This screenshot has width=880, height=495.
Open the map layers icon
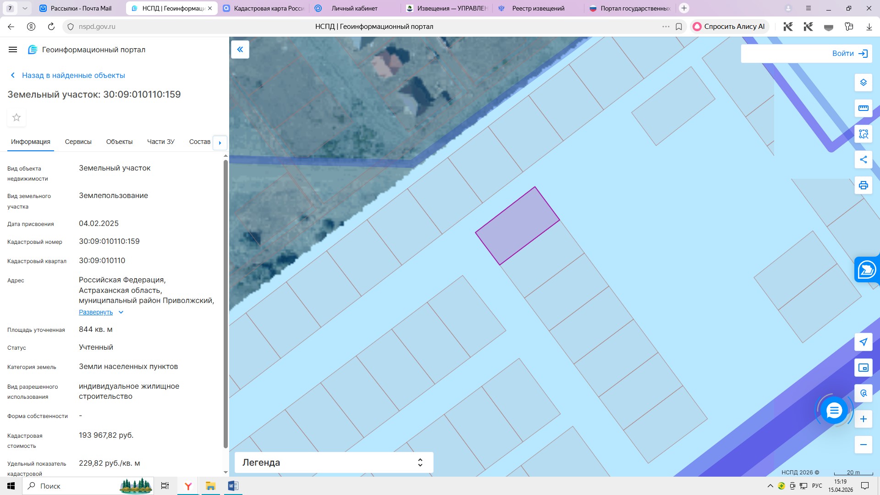tap(863, 82)
